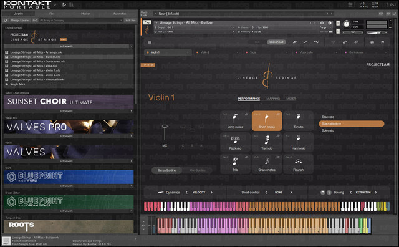Click the wrench icon in instrument header
399x247 pixels.
click(147, 22)
